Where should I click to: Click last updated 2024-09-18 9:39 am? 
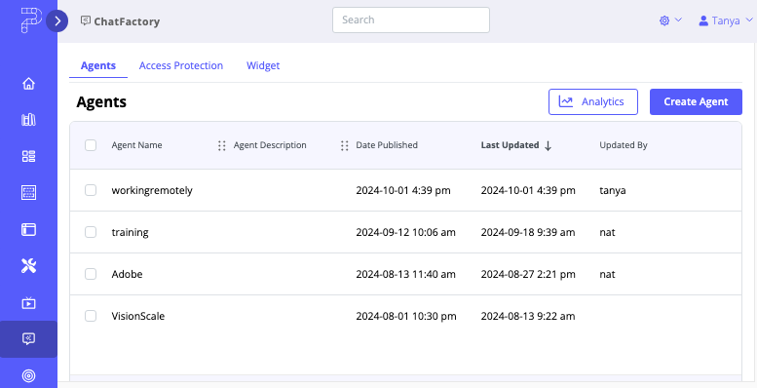pyautogui.click(x=528, y=232)
